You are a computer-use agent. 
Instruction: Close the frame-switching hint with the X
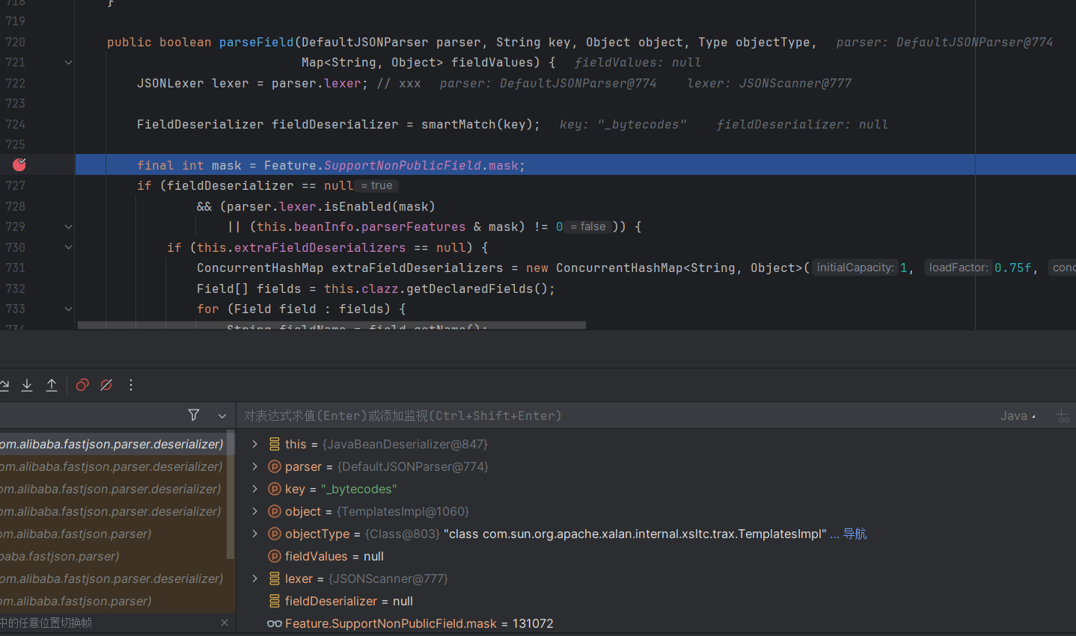(x=224, y=623)
